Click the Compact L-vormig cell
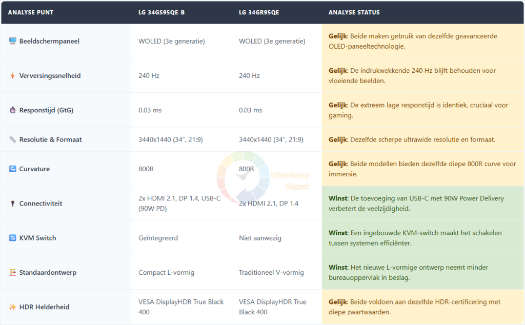The width and height of the screenshot is (525, 325). pyautogui.click(x=167, y=272)
